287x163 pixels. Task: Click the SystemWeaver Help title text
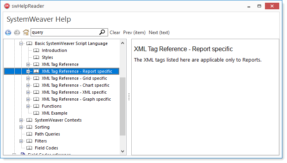coord(39,19)
